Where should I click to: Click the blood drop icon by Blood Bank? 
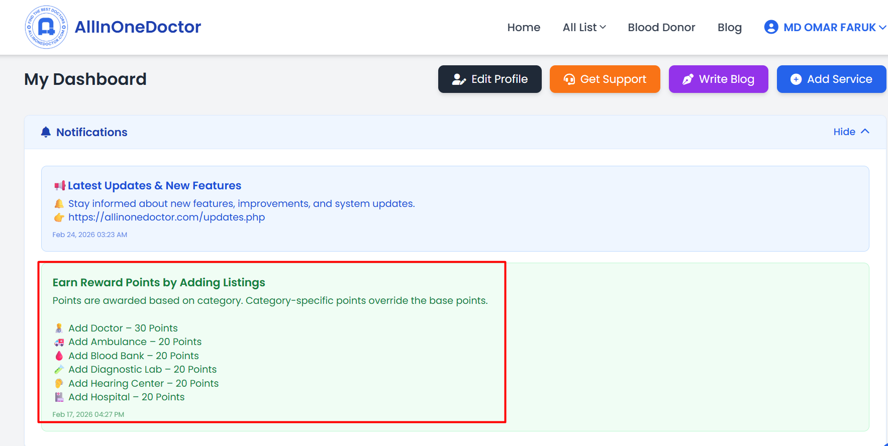pos(59,356)
